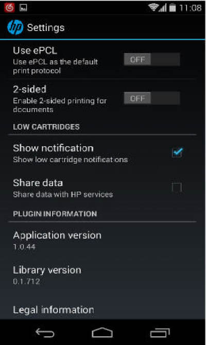The width and height of the screenshot is (206, 345).
Task: Tap the Settings title text
Action: (x=46, y=28)
